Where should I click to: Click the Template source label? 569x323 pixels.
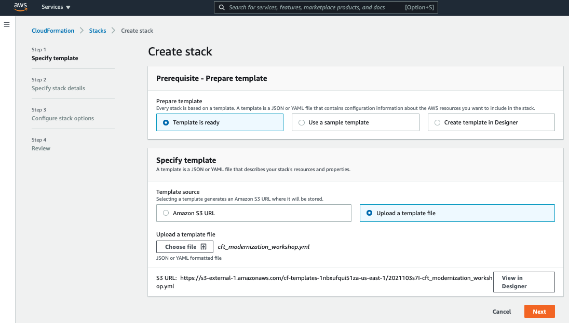coord(178,192)
